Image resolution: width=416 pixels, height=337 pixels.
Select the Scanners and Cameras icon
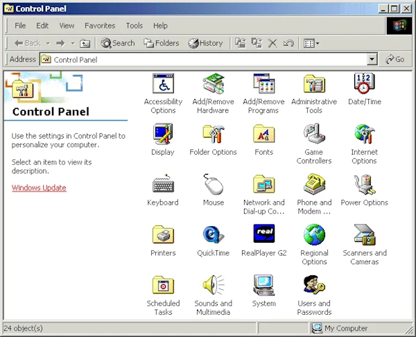(x=364, y=236)
